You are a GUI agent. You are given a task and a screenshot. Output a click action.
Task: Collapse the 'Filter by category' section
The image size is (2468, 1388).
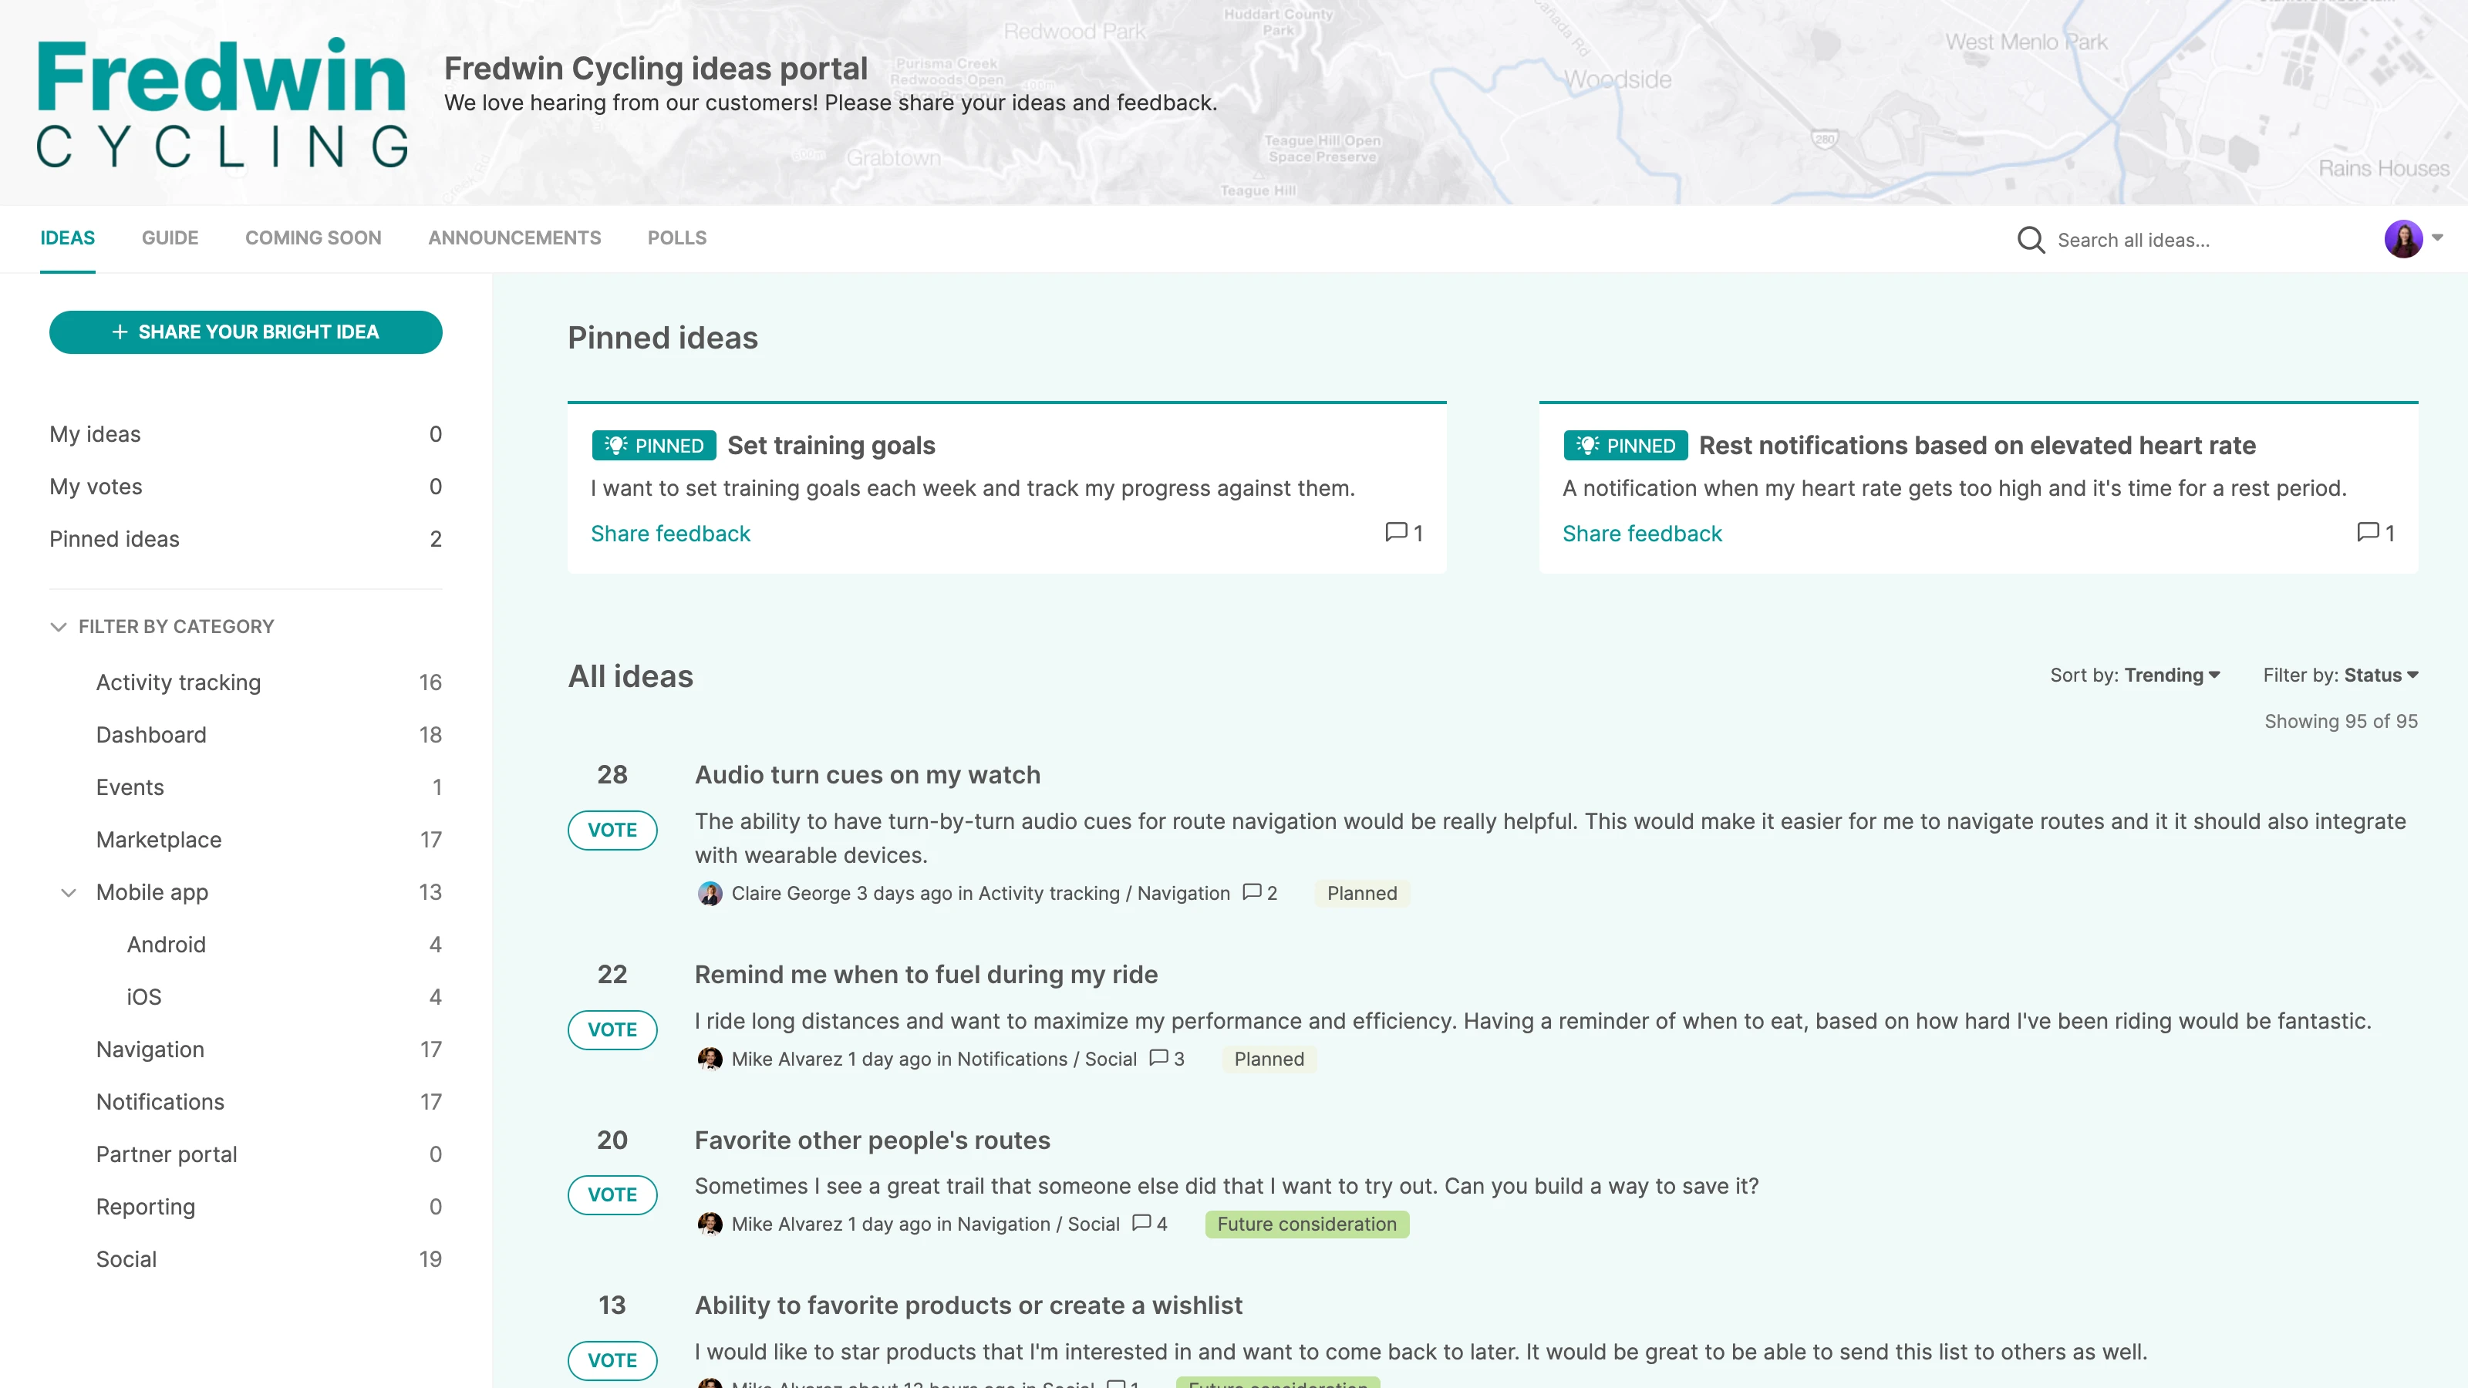58,626
